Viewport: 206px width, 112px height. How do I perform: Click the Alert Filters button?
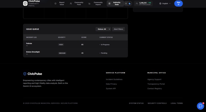click(118, 29)
